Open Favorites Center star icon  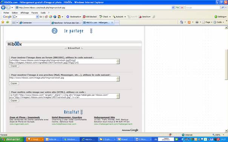(3, 22)
